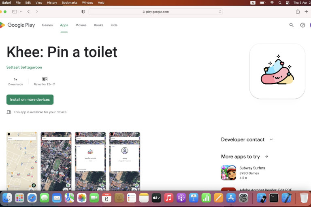The width and height of the screenshot is (311, 207).
Task: Click the battery status icon
Action: click(262, 2)
